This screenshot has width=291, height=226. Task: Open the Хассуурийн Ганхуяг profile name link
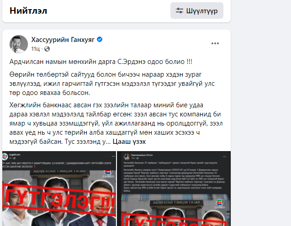[63, 40]
